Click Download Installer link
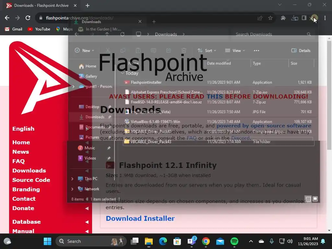 [140, 218]
